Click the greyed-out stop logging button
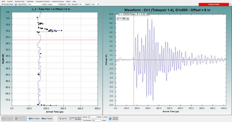The image size is (232, 122). [x=21, y=119]
